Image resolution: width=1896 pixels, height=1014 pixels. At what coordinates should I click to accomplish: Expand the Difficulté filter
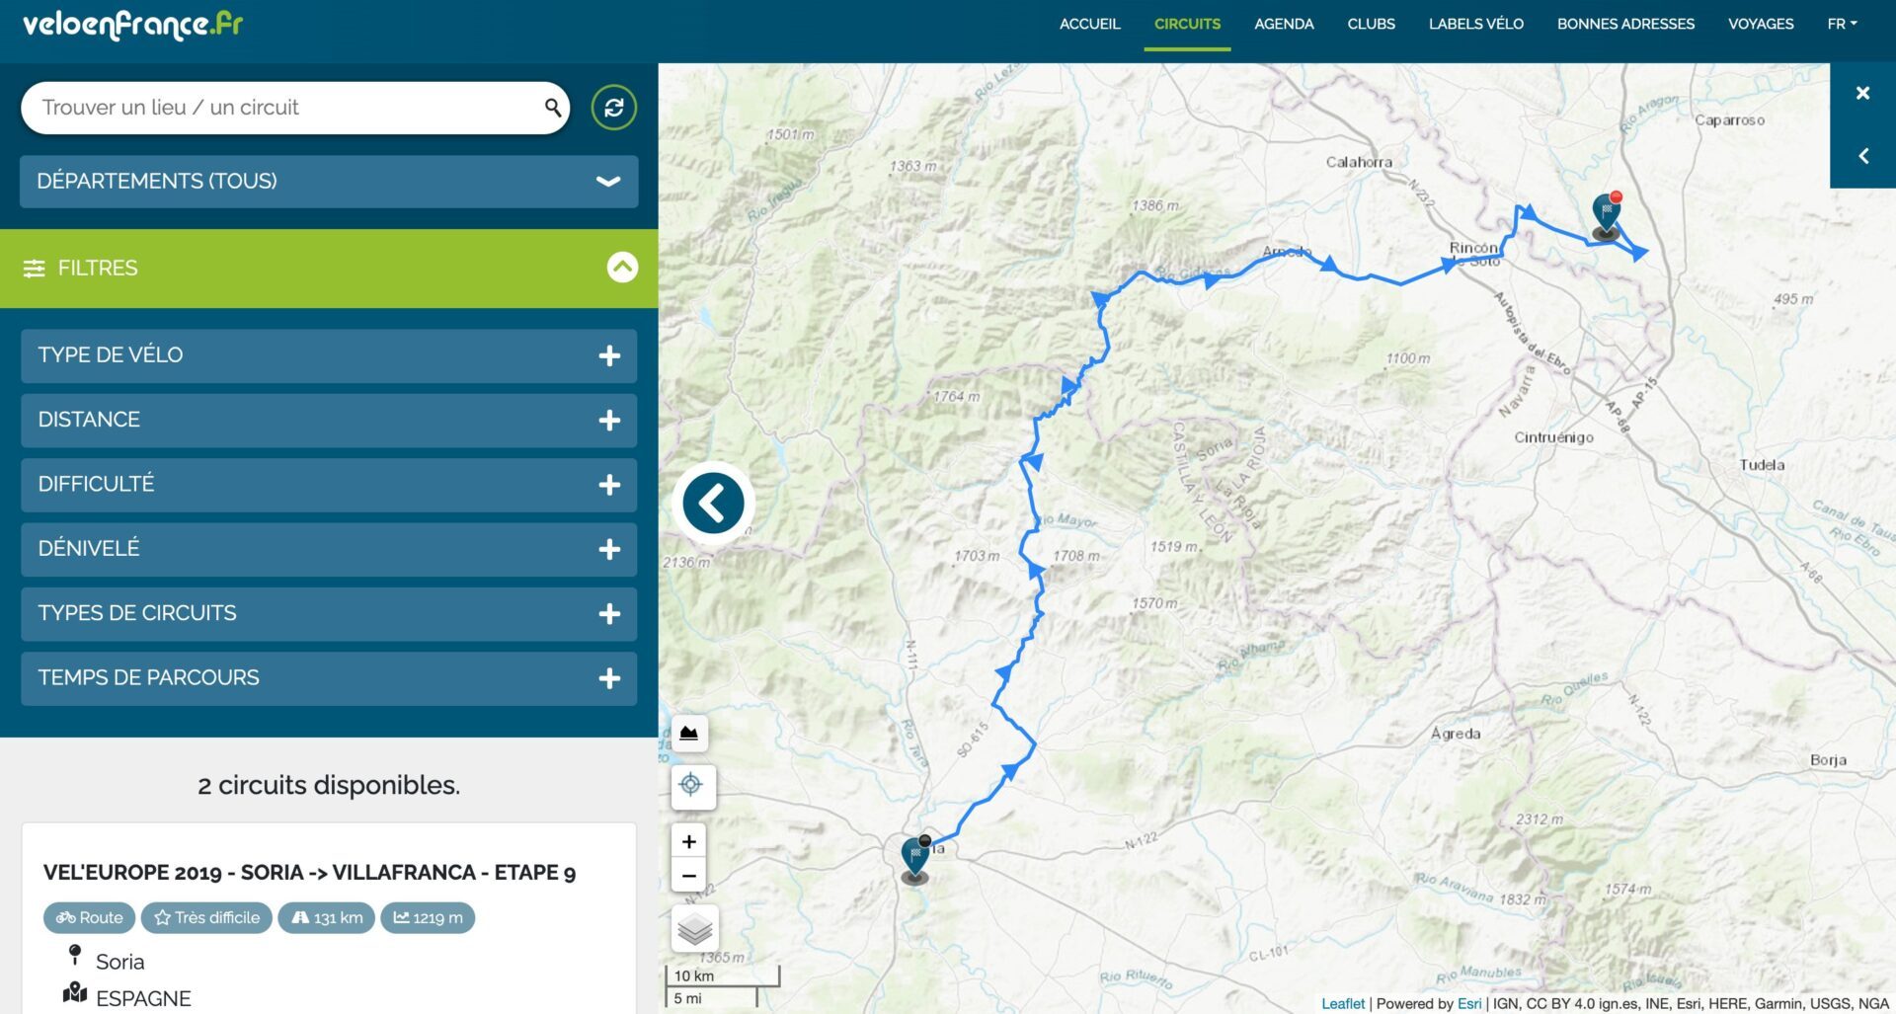(329, 485)
